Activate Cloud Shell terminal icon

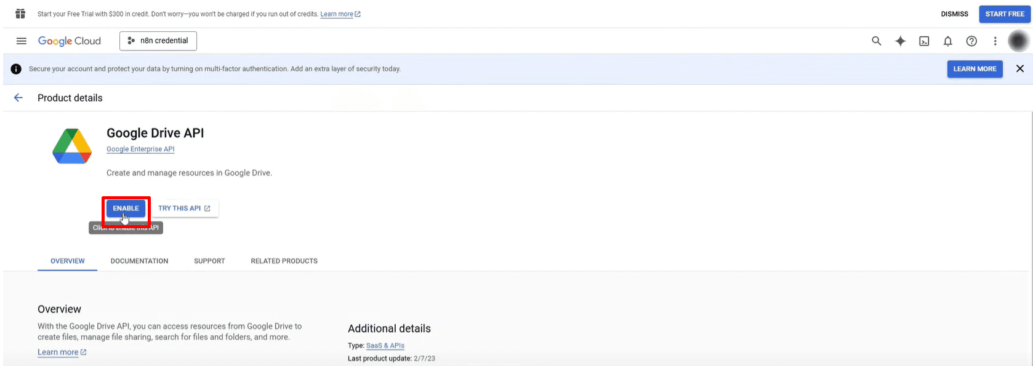[924, 41]
